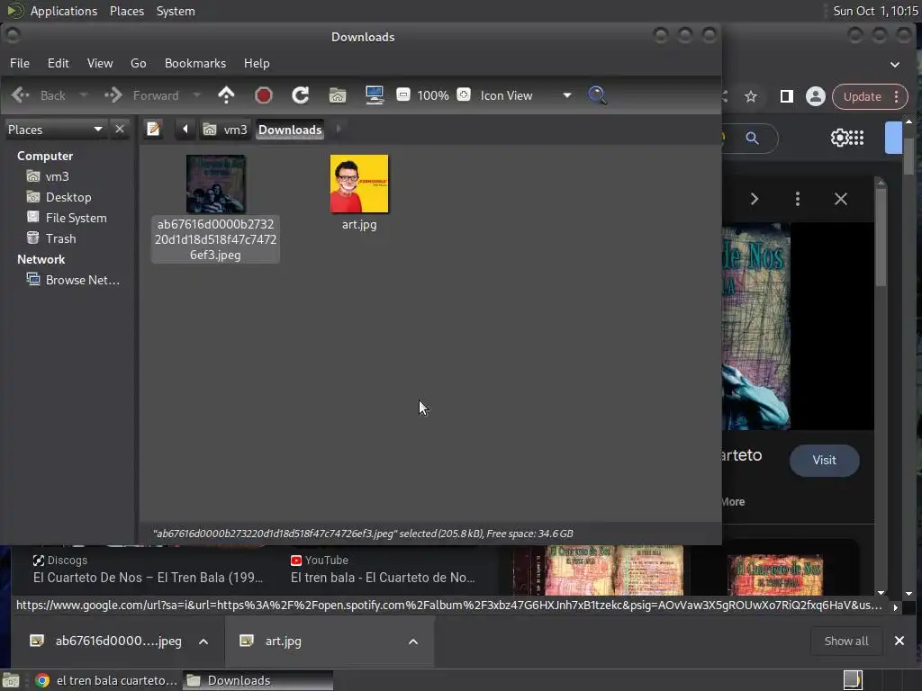Click the art.jpg file name label
This screenshot has width=922, height=691.
click(359, 224)
